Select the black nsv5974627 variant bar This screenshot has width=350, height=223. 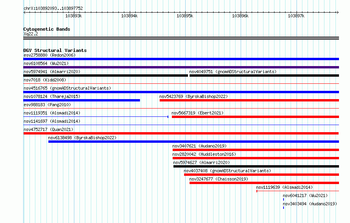click(x=256, y=166)
